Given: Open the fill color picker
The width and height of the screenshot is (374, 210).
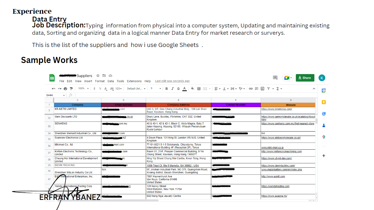Looking at the screenshot, I should click(193, 89).
